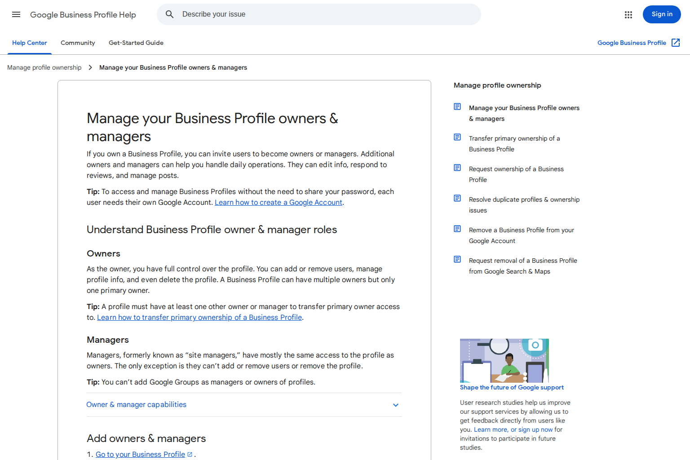Click the external link icon beside Google Business Profile
The width and height of the screenshot is (690, 460).
[676, 43]
